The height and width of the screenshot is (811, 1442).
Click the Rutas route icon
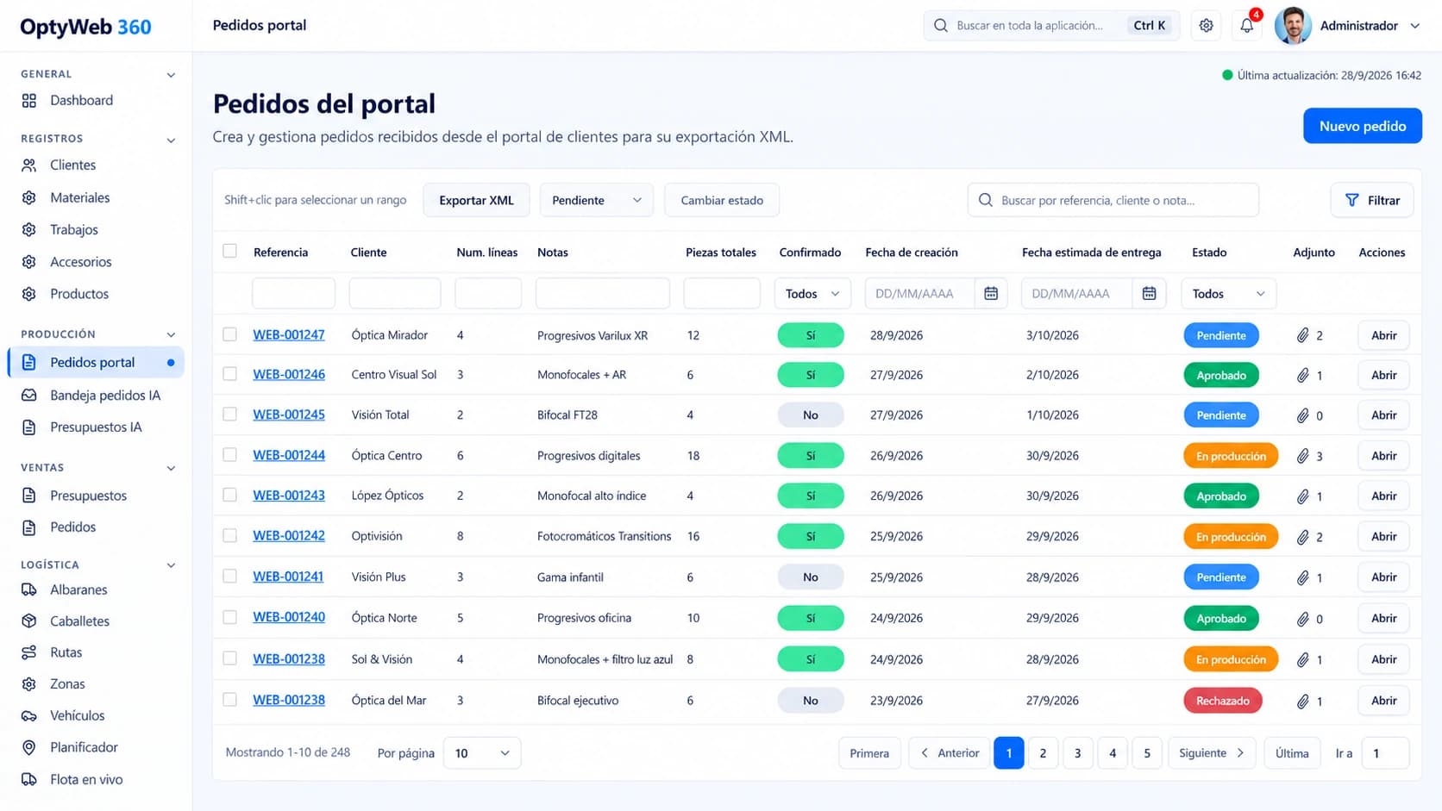[29, 653]
